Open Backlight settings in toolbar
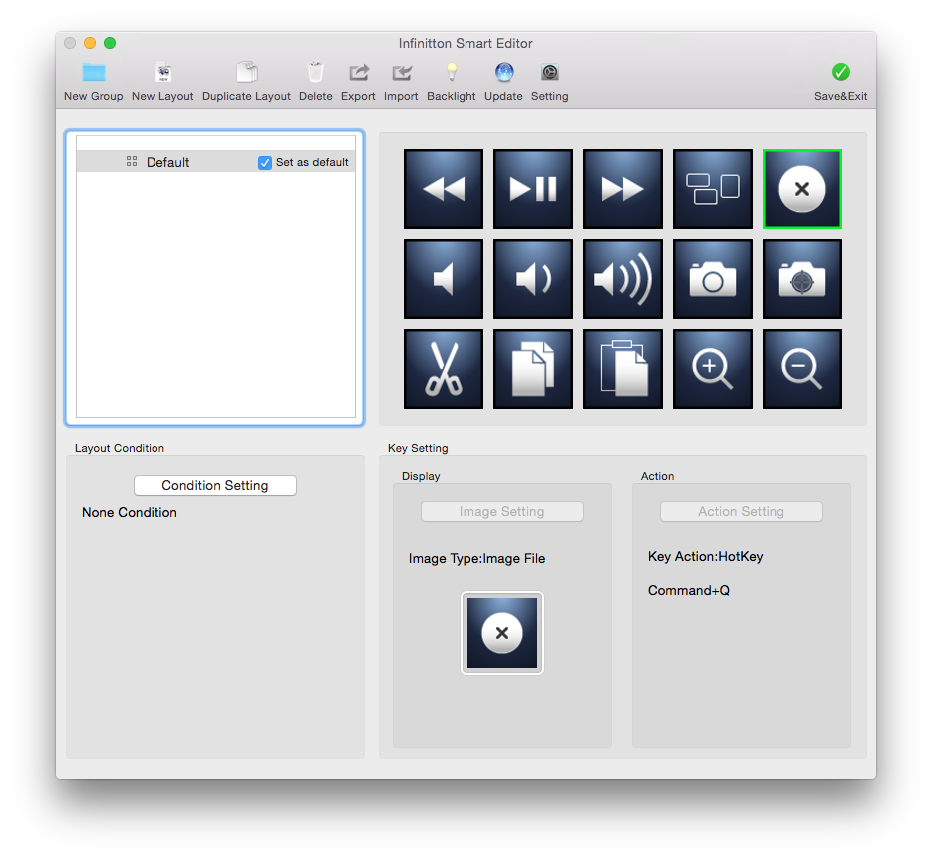 click(452, 81)
